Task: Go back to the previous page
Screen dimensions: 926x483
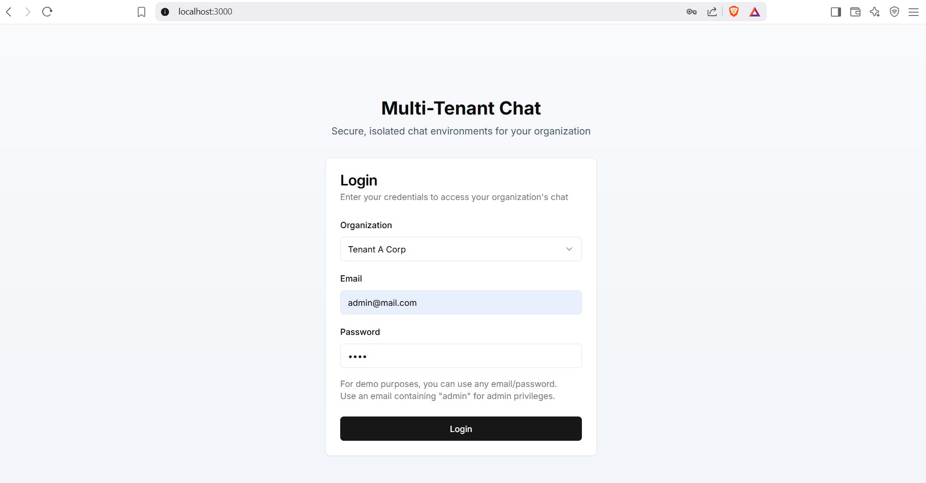Action: (9, 12)
